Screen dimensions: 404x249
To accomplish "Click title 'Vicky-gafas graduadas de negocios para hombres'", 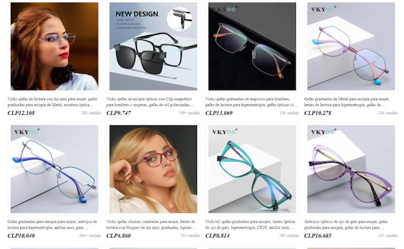I will (x=251, y=102).
